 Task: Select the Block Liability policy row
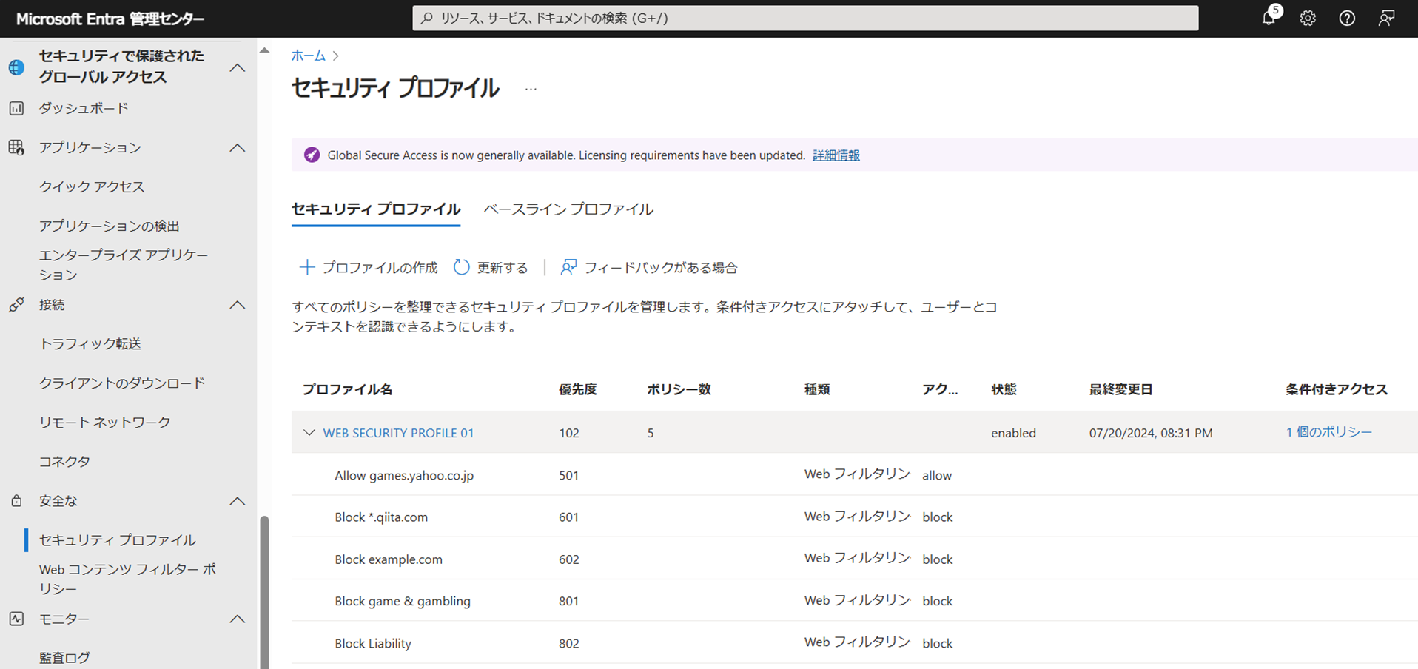pos(854,643)
